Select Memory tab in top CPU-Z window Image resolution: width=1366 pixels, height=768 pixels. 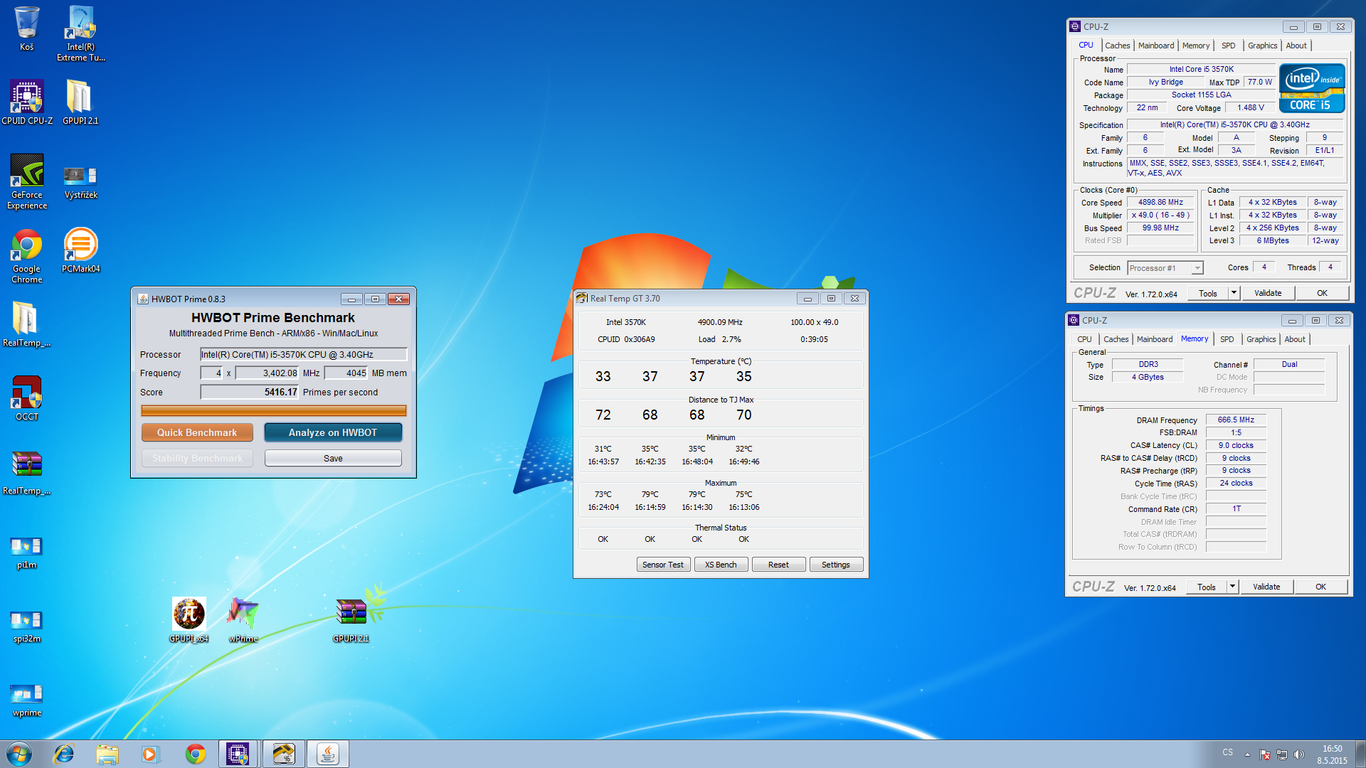pos(1196,46)
